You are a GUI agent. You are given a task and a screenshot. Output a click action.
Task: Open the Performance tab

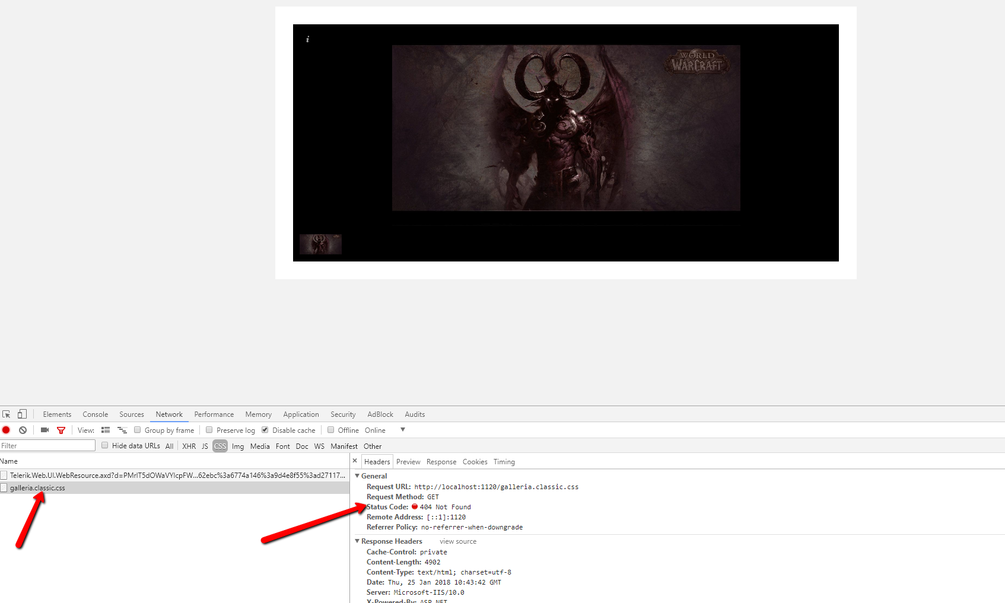click(214, 414)
